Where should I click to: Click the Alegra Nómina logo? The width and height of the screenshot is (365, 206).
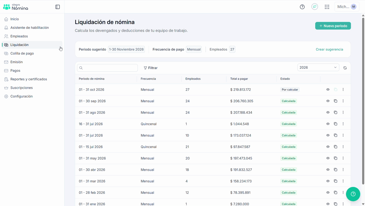(16, 7)
